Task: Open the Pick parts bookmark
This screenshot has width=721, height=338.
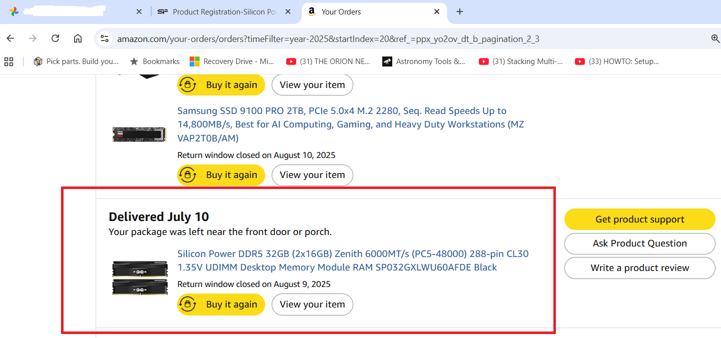Action: coord(76,61)
